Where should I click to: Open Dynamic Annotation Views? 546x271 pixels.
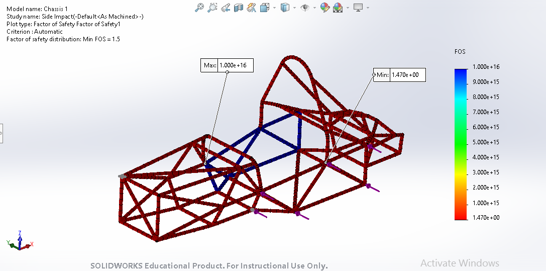(x=252, y=8)
